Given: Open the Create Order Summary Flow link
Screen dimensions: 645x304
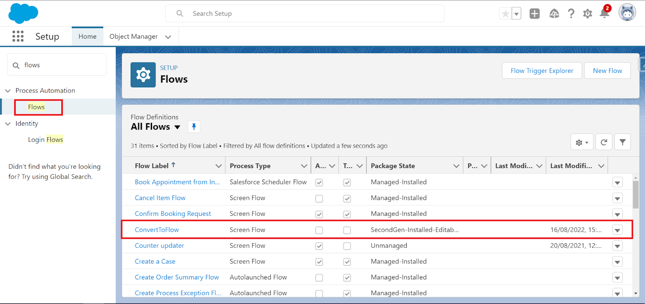Looking at the screenshot, I should click(x=177, y=277).
